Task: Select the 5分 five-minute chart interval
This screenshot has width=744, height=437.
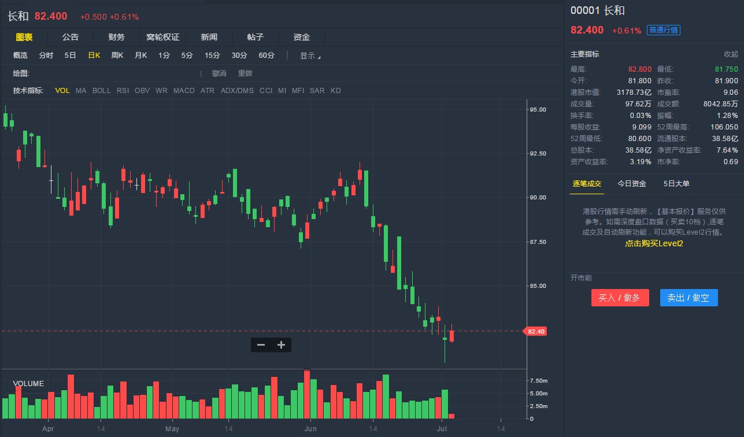Action: coord(187,55)
